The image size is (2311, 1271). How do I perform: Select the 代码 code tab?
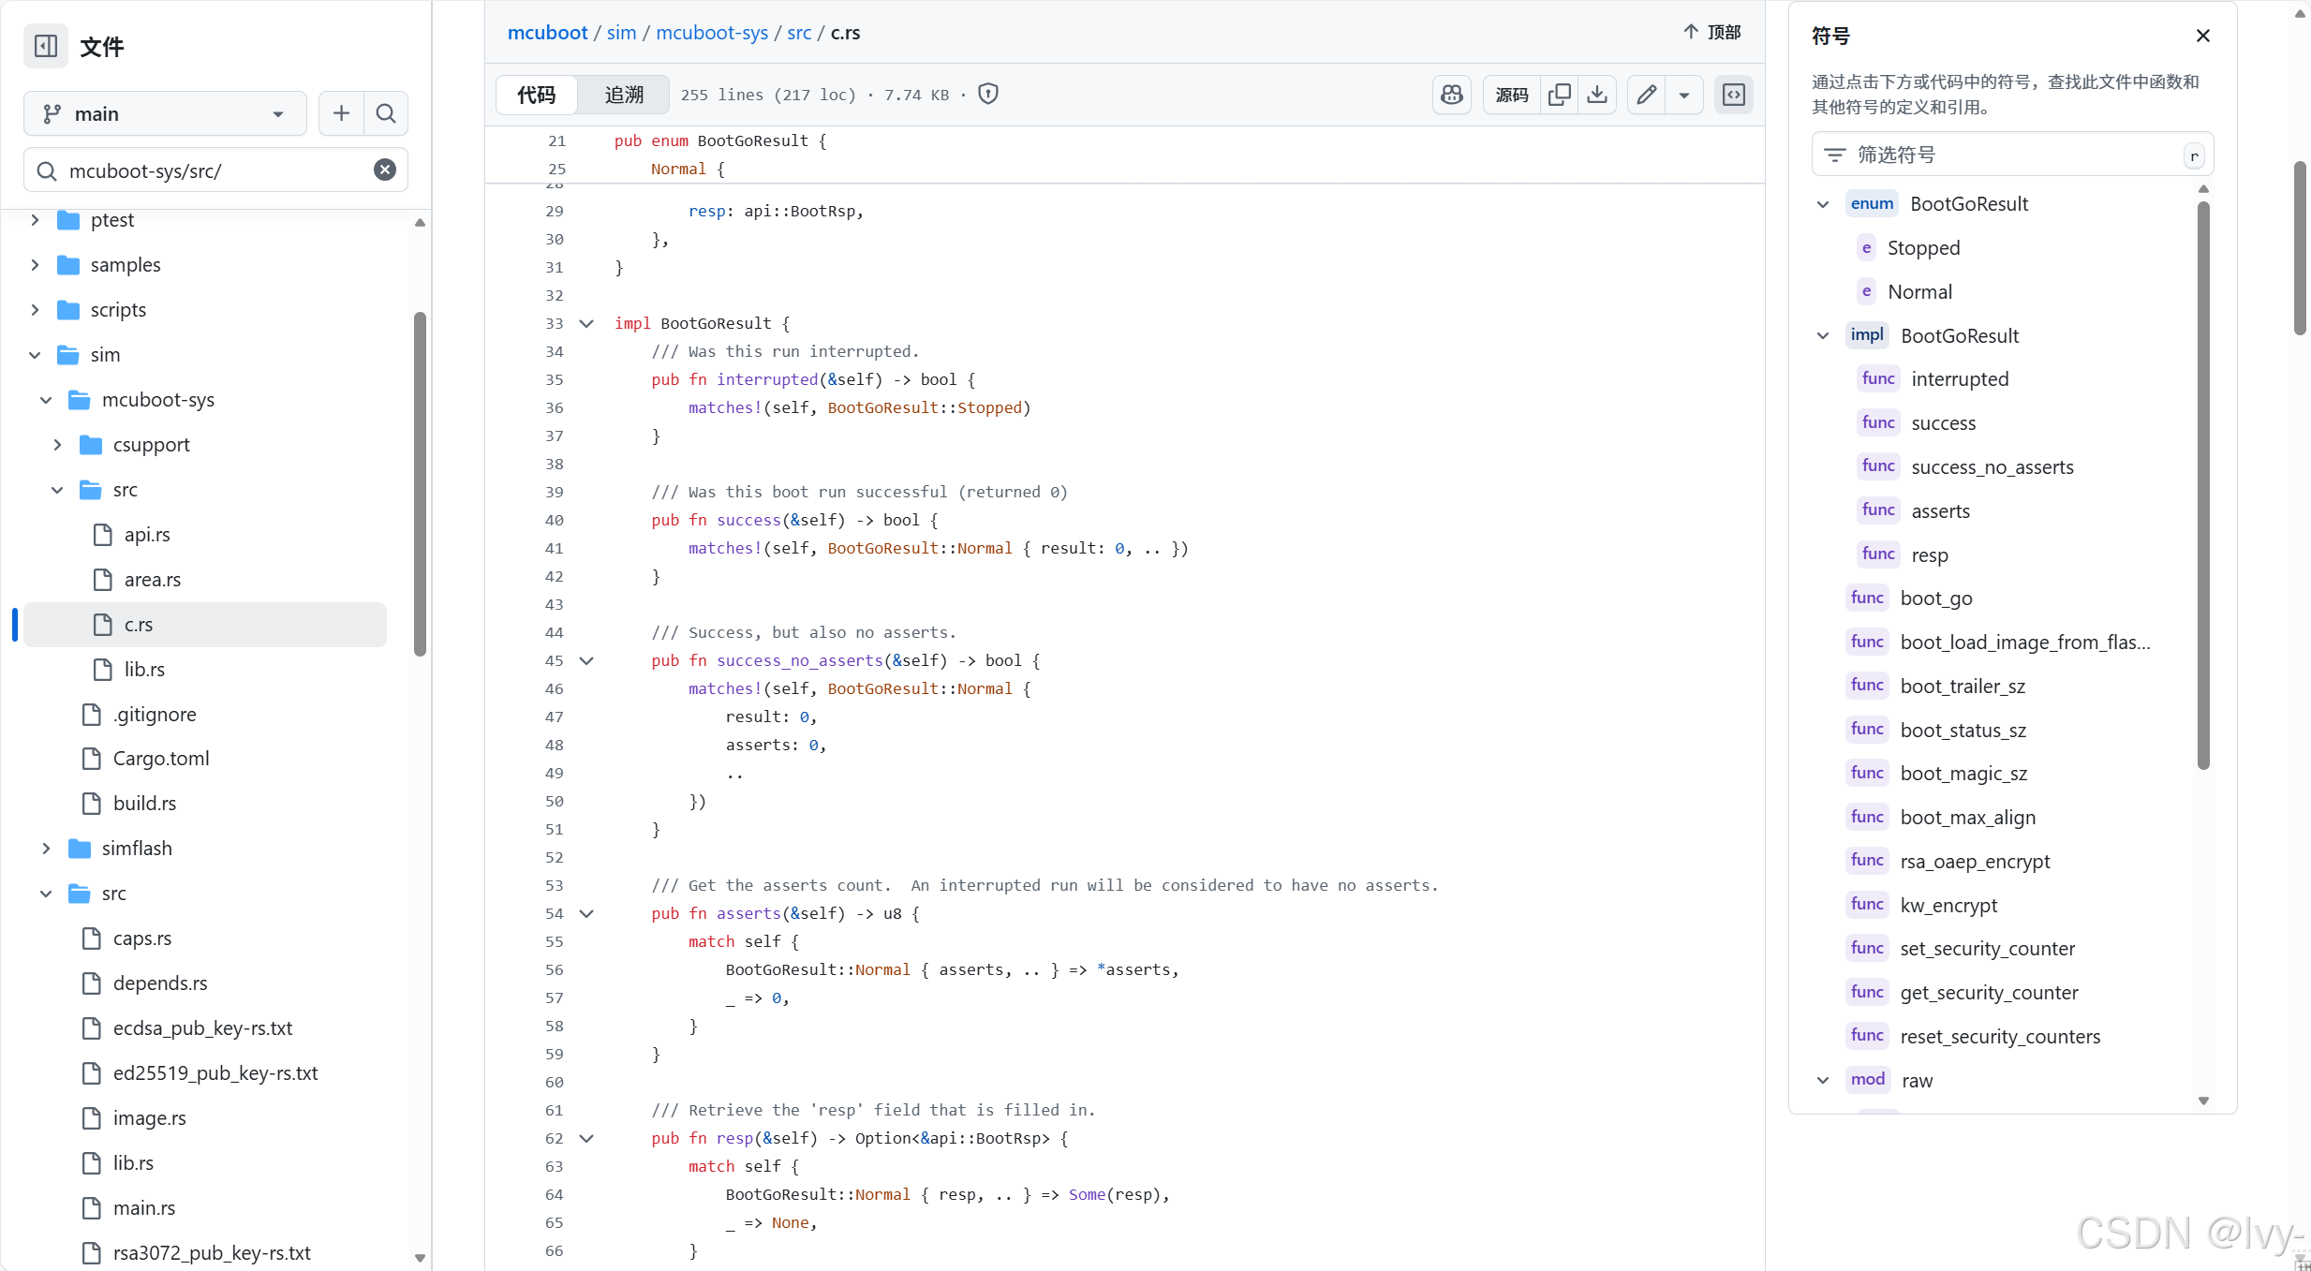537,95
